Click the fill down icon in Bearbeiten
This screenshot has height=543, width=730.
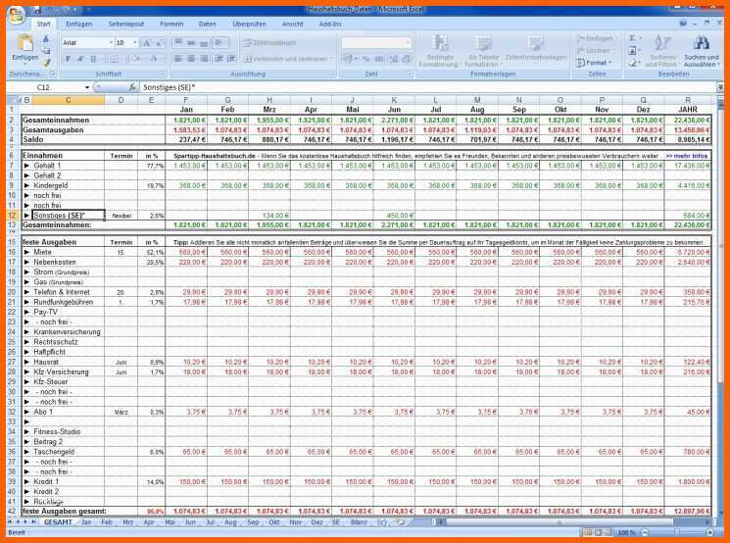pos(632,50)
